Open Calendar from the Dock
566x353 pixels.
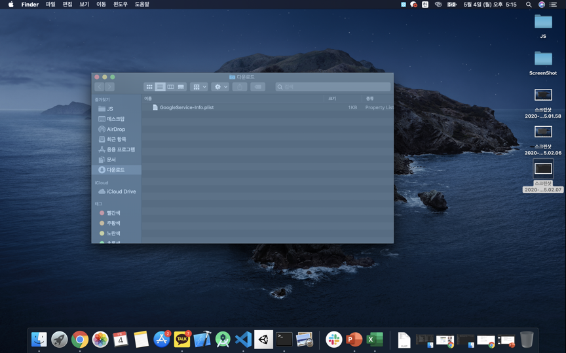[x=121, y=339]
